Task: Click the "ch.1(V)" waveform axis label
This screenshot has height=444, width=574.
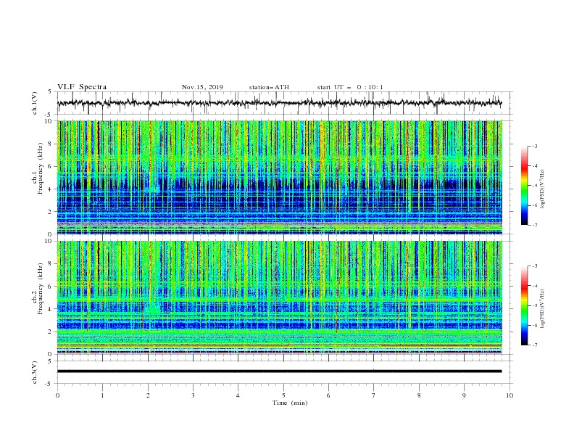Action: pyautogui.click(x=35, y=103)
